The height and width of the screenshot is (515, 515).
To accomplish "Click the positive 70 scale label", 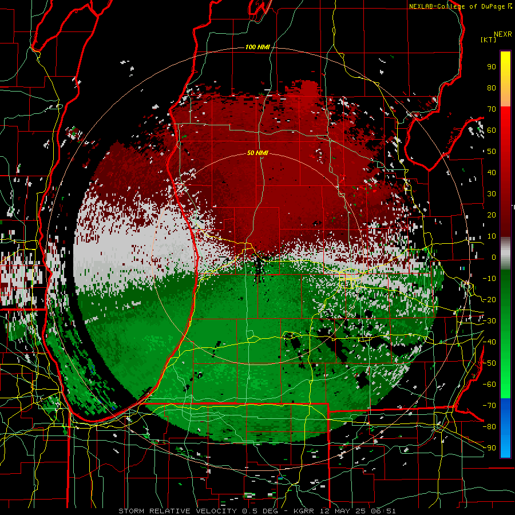I will (492, 109).
